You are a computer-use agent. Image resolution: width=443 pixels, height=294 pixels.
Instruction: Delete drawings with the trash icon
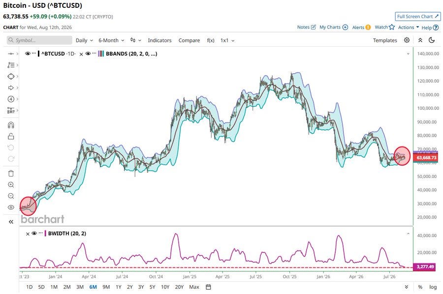[11, 174]
